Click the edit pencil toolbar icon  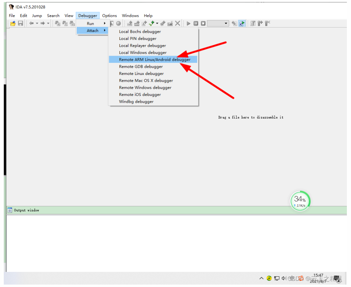click(170, 23)
